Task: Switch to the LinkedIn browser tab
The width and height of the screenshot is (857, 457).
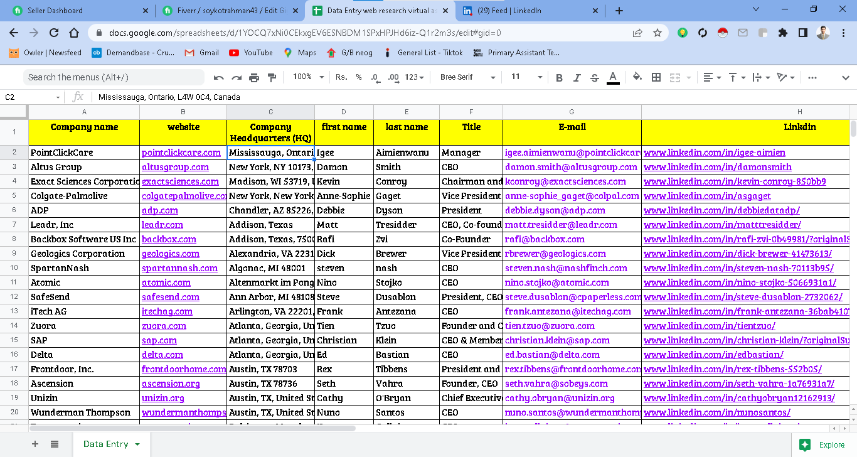Action: 521,10
